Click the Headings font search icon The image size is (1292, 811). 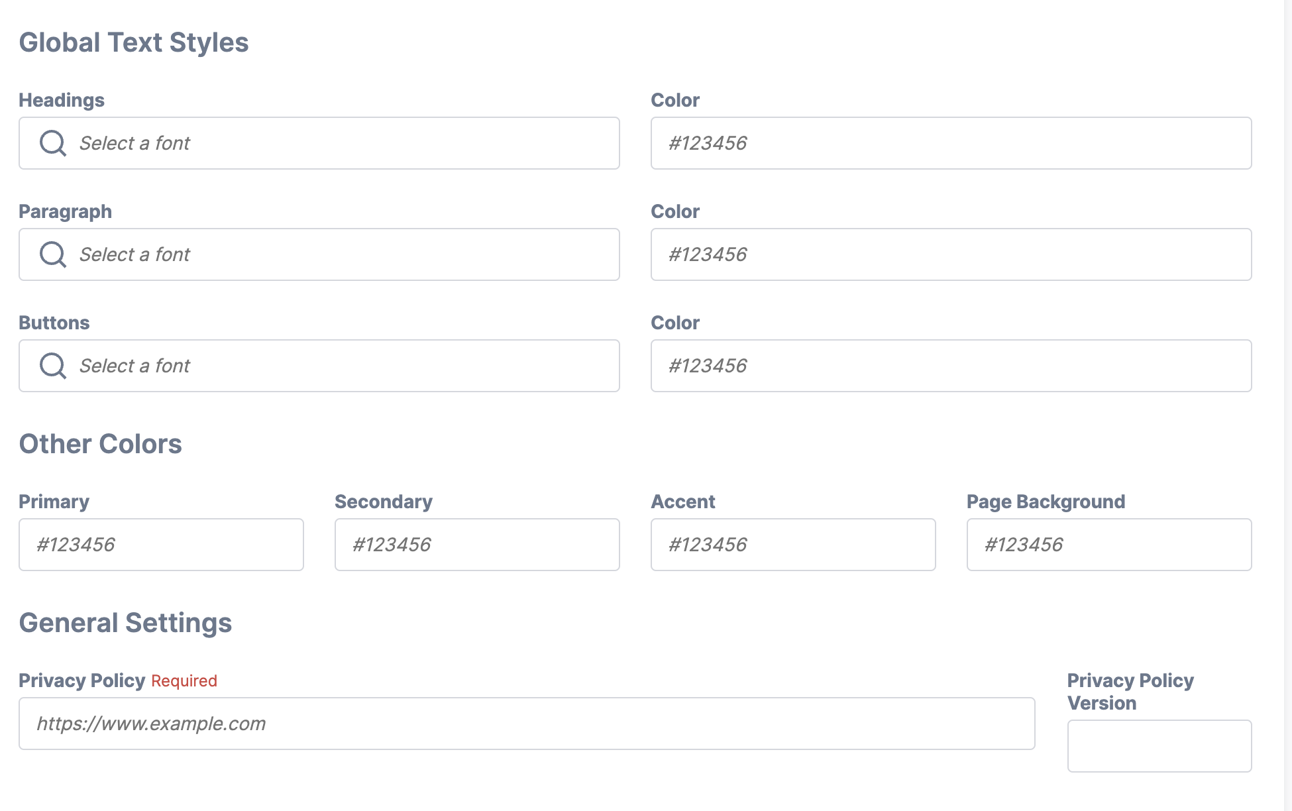pyautogui.click(x=52, y=143)
